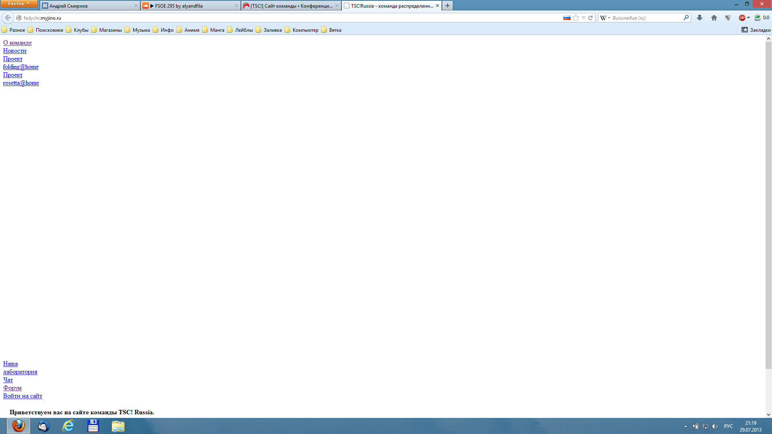This screenshot has width=772, height=434.
Task: Bookmark this page with the star icon
Action: (x=576, y=18)
